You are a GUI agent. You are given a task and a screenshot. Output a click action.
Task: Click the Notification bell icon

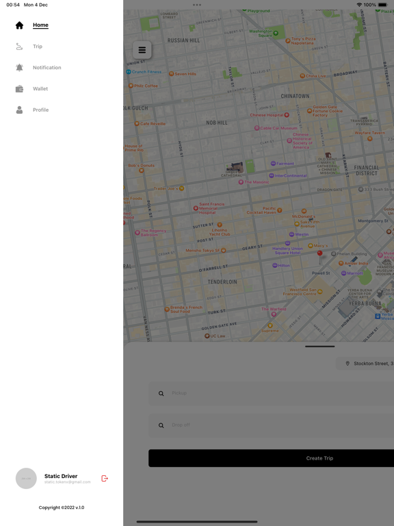pyautogui.click(x=19, y=67)
